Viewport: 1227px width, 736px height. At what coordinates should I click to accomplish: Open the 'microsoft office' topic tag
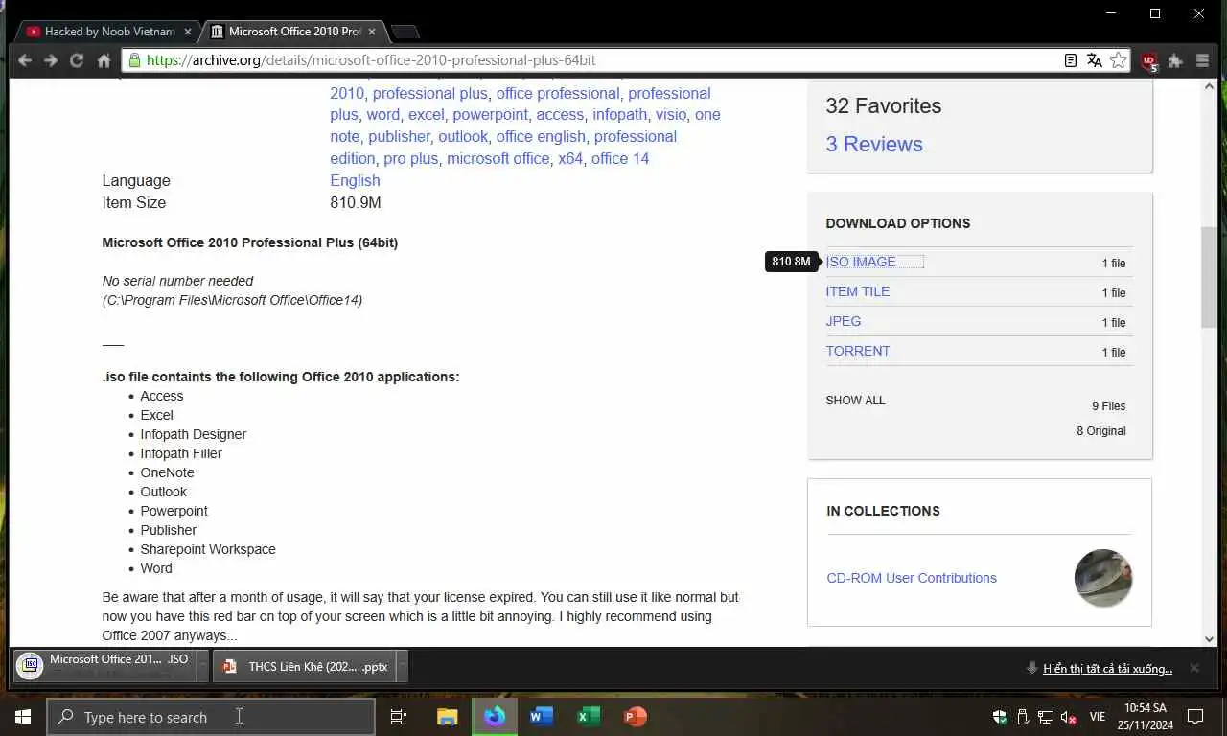[498, 158]
